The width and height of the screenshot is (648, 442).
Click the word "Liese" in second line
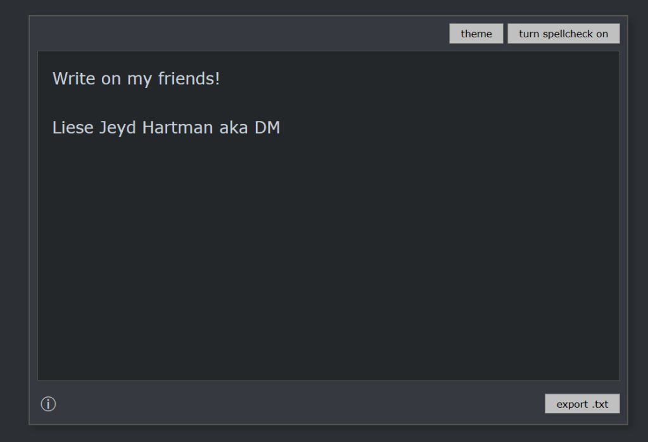coord(73,128)
